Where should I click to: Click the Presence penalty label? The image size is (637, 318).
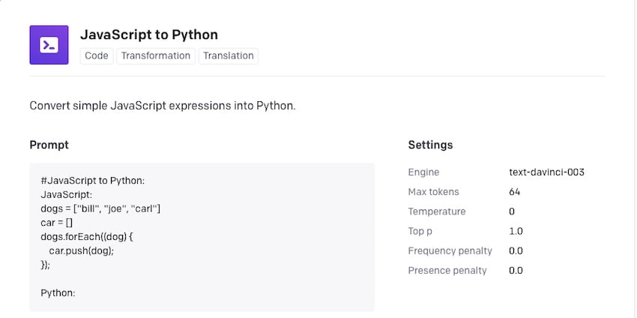(447, 271)
